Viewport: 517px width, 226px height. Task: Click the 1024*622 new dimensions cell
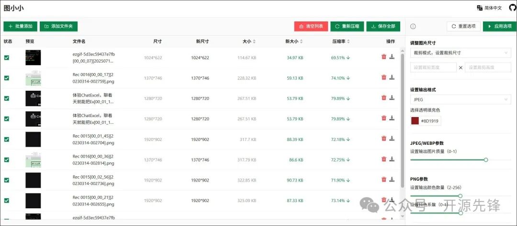(x=200, y=57)
